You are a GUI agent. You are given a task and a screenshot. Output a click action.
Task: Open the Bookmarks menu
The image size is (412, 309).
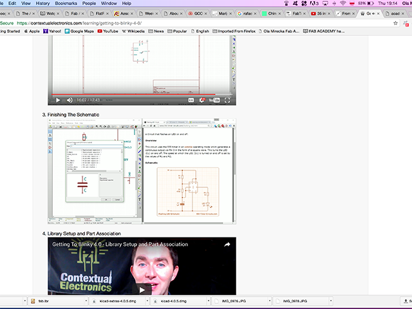pyautogui.click(x=66, y=3)
